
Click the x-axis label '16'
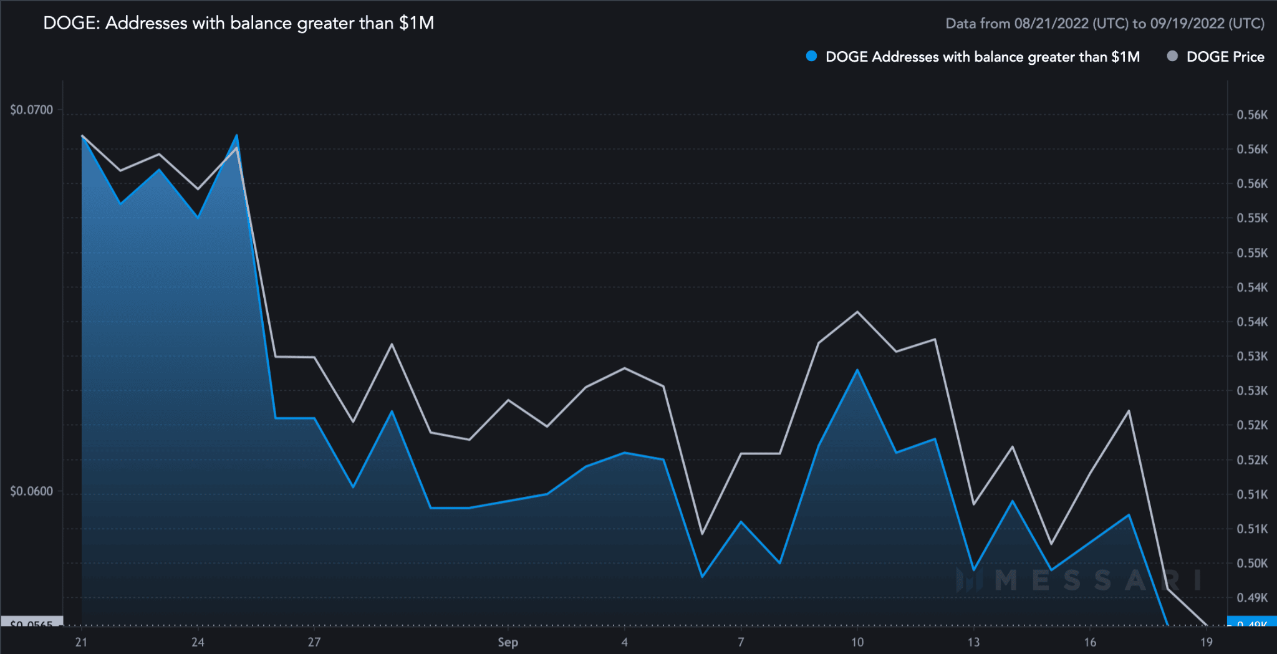(x=1090, y=642)
